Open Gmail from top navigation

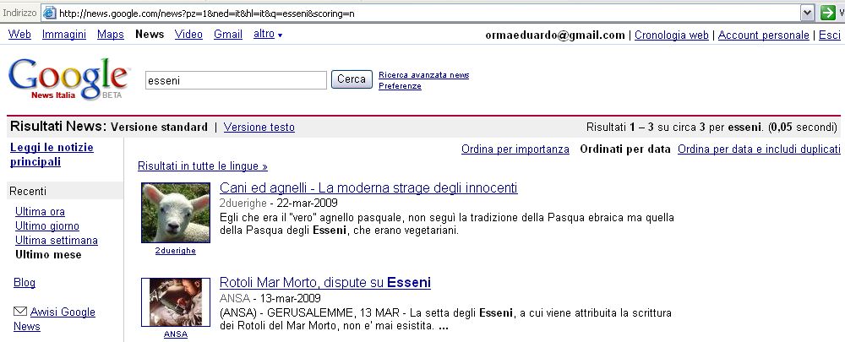coord(228,35)
